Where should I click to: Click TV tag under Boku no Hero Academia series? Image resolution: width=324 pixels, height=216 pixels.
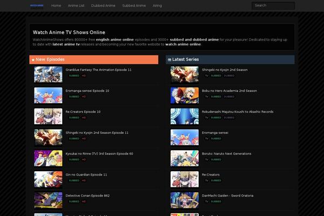click(207, 97)
